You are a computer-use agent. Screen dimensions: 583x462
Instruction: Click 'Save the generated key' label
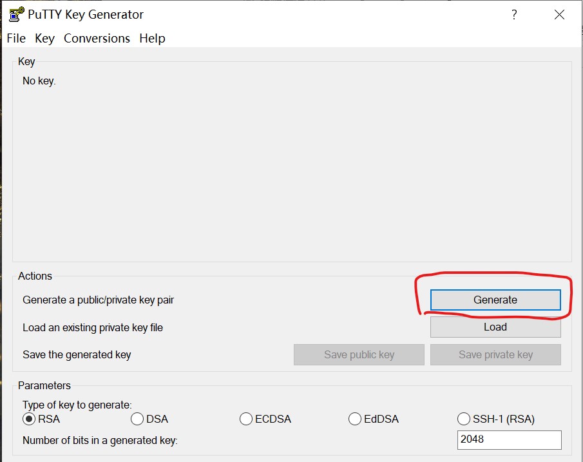tap(77, 355)
